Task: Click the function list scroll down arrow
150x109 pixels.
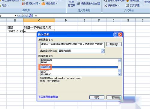Action: click(x=120, y=74)
